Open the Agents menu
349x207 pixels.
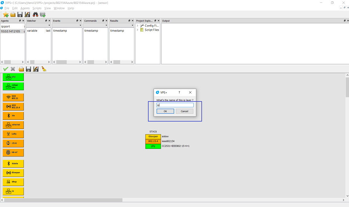tap(25, 8)
